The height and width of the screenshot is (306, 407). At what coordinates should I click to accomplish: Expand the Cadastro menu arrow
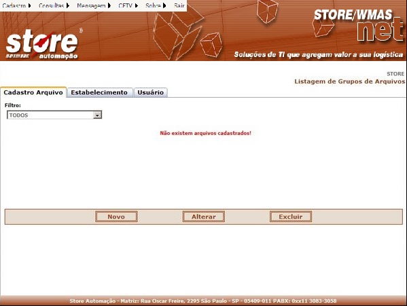tap(30, 5)
